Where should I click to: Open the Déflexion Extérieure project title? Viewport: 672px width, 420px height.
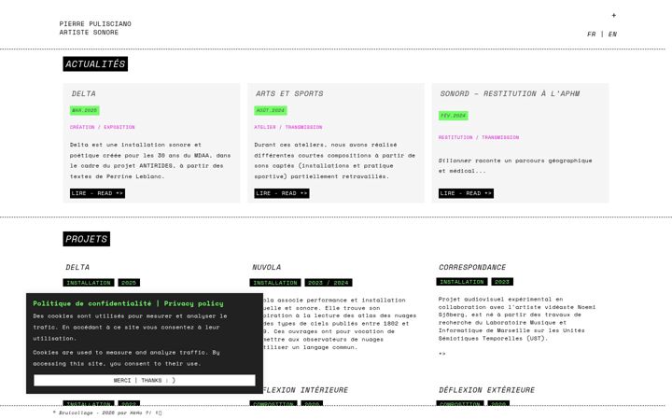click(486, 390)
